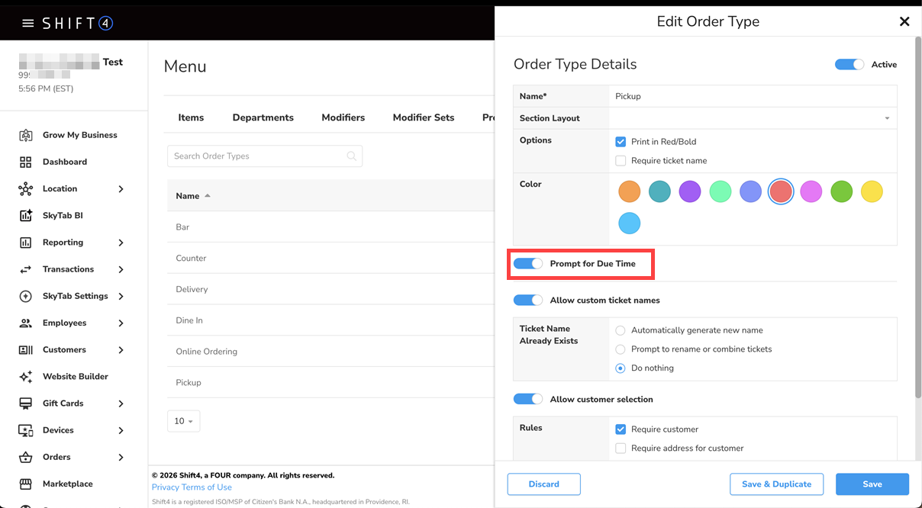922x508 pixels.
Task: Discard the order type changes
Action: point(543,484)
